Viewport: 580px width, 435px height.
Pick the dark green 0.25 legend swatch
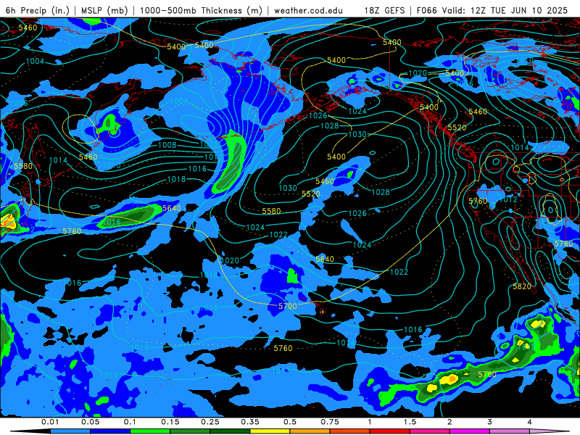pos(230,431)
